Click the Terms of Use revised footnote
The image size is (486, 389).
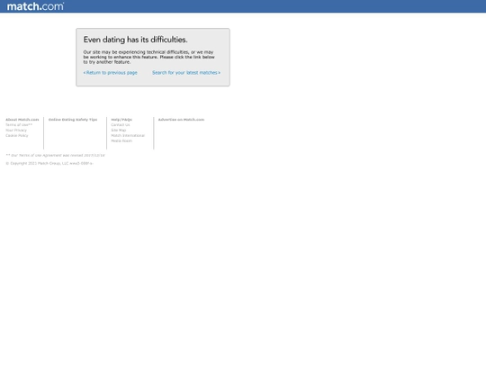point(55,155)
